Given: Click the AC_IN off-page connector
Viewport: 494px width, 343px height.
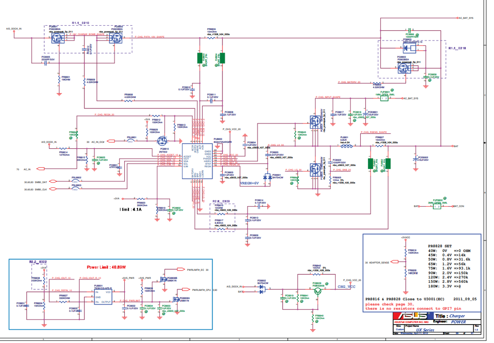Looking at the screenshot, I should (40, 169).
